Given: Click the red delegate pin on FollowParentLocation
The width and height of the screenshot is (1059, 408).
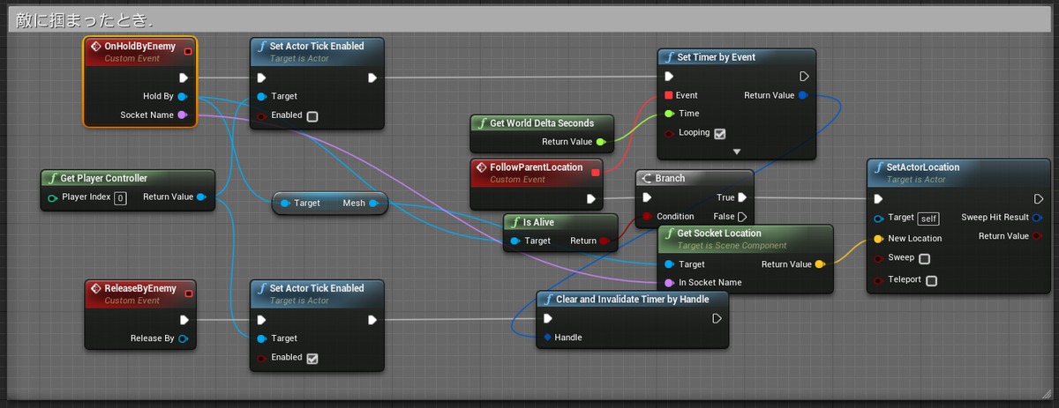Looking at the screenshot, I should point(595,172).
